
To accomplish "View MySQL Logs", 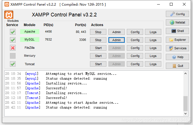I will click(153, 40).
